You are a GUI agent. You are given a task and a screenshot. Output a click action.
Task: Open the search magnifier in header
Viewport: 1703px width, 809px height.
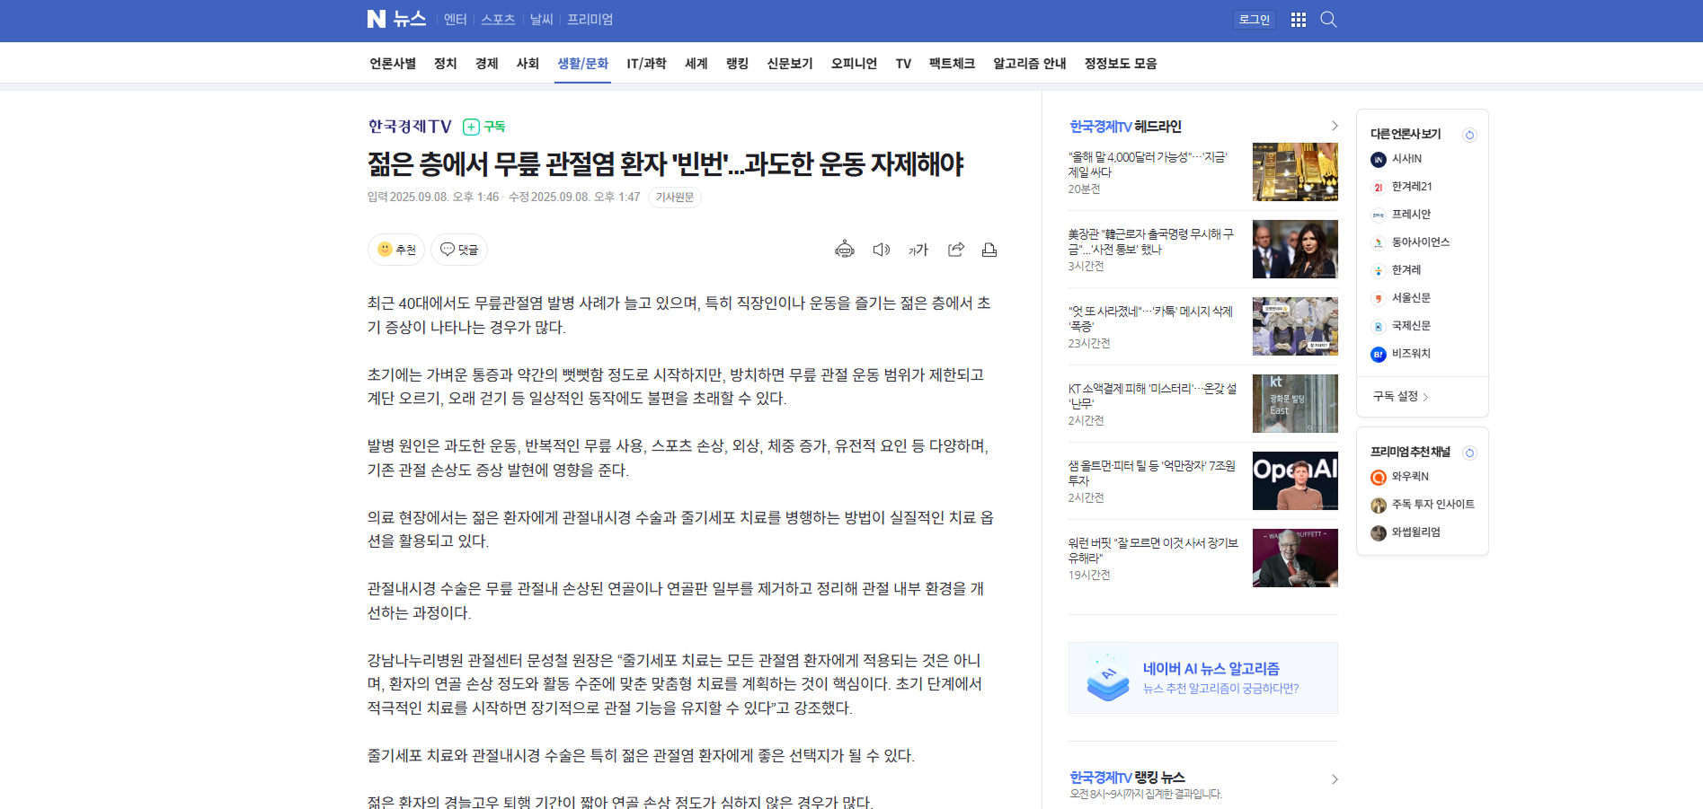pos(1328,20)
